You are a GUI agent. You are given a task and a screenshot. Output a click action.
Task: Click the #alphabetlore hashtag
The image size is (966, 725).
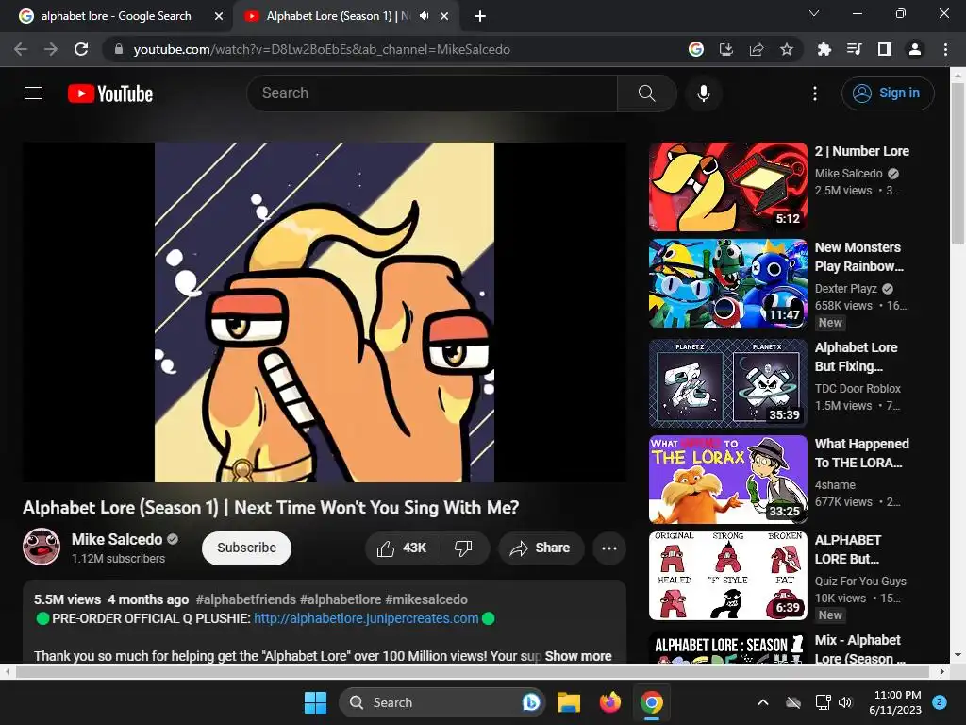pyautogui.click(x=341, y=599)
